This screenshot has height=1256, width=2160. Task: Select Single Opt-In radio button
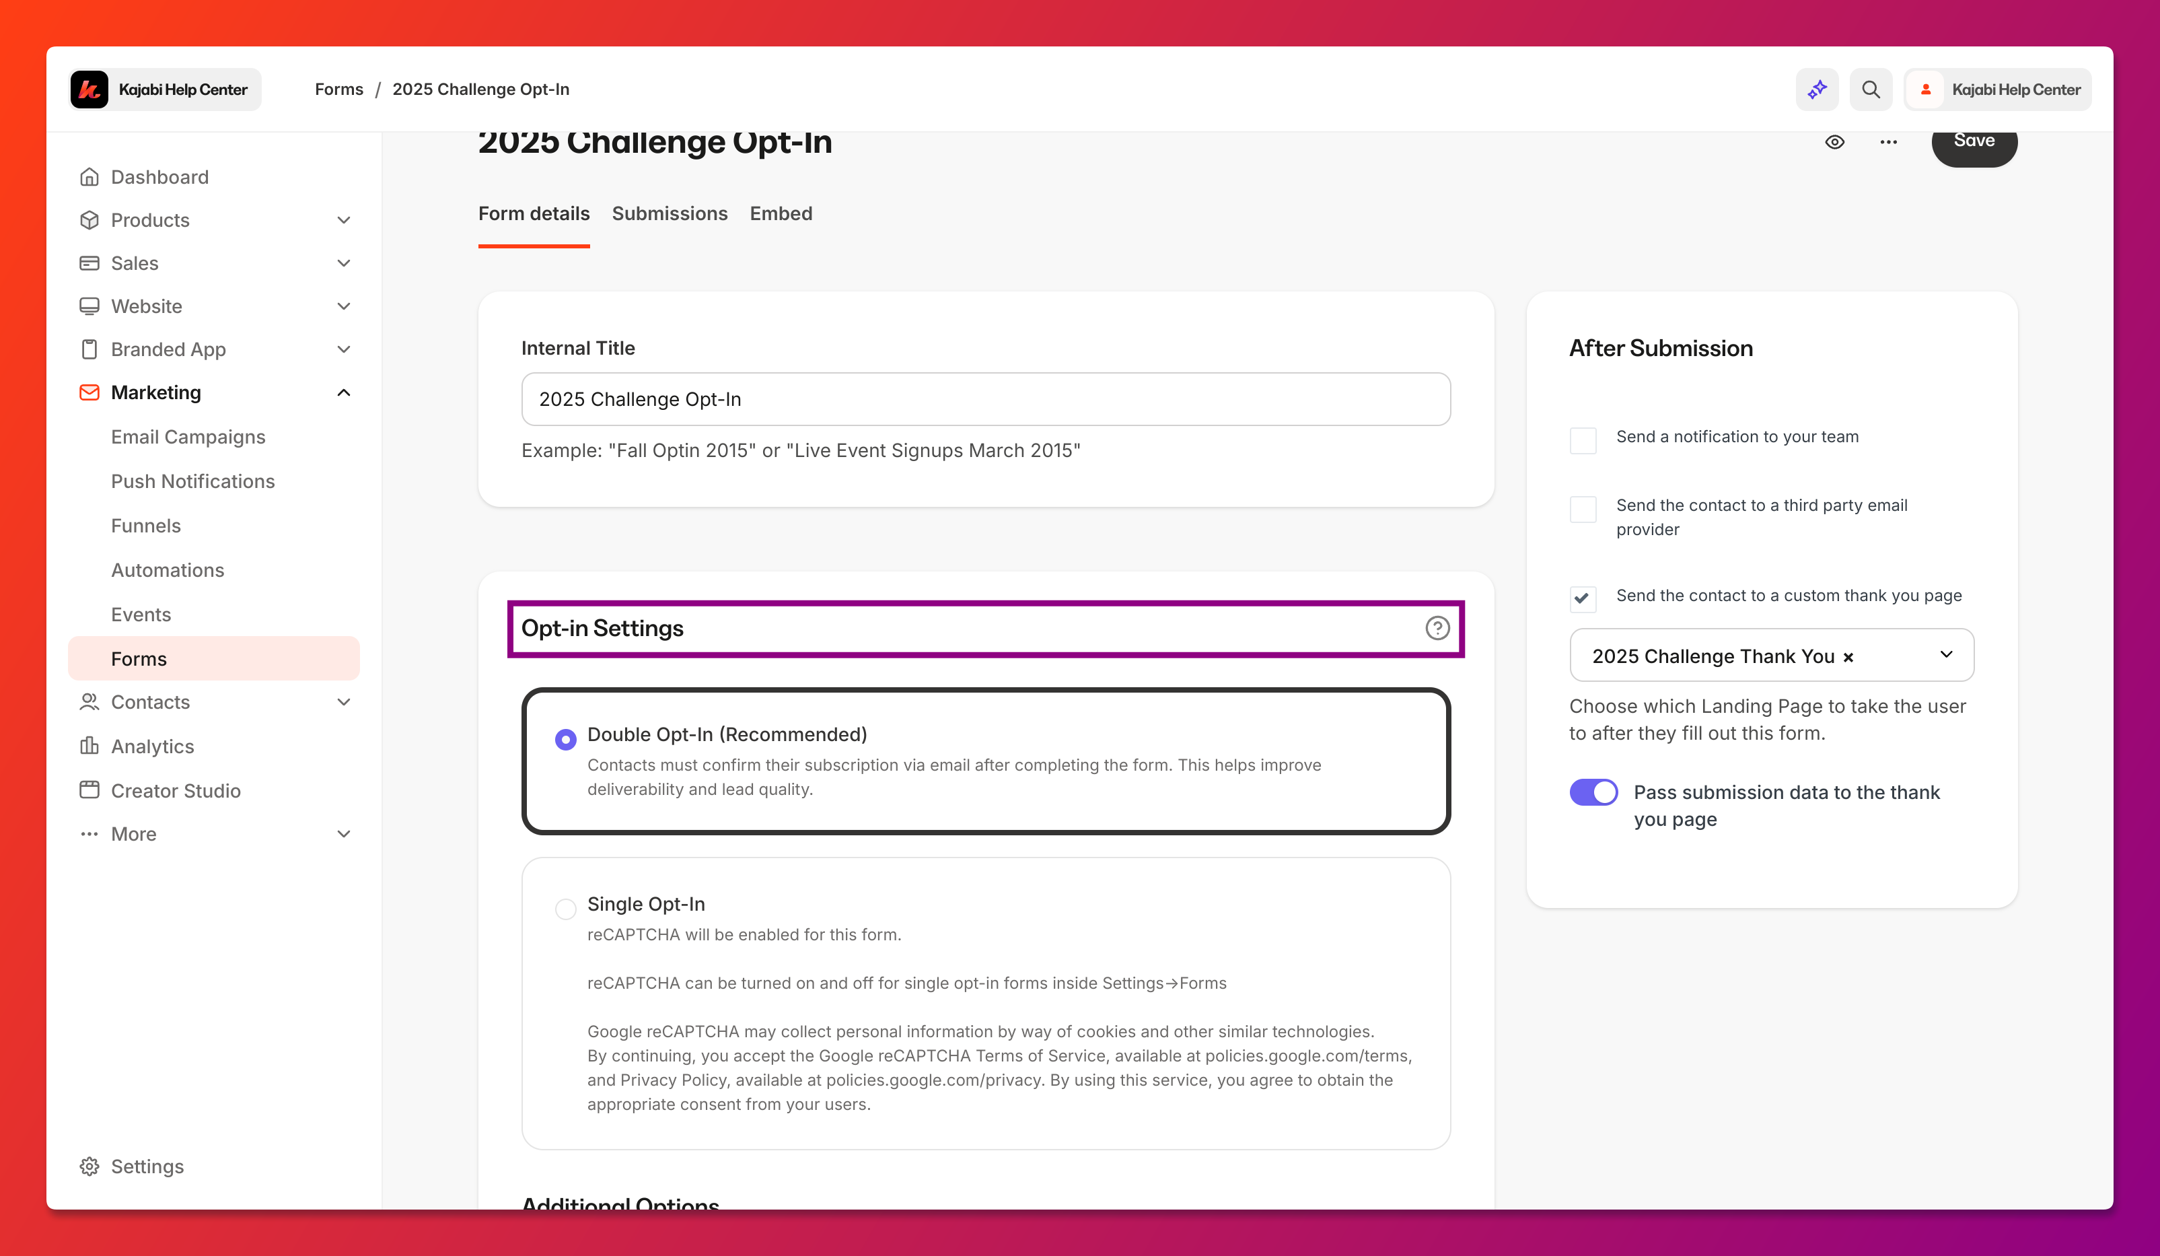(x=566, y=909)
